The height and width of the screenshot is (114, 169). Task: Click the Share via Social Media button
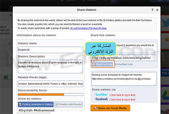110,108
